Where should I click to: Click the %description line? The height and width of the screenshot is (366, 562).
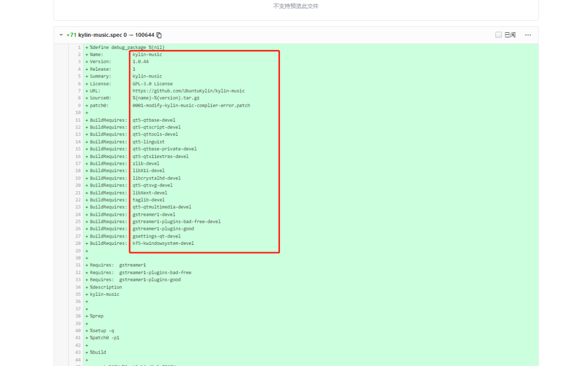pos(106,287)
